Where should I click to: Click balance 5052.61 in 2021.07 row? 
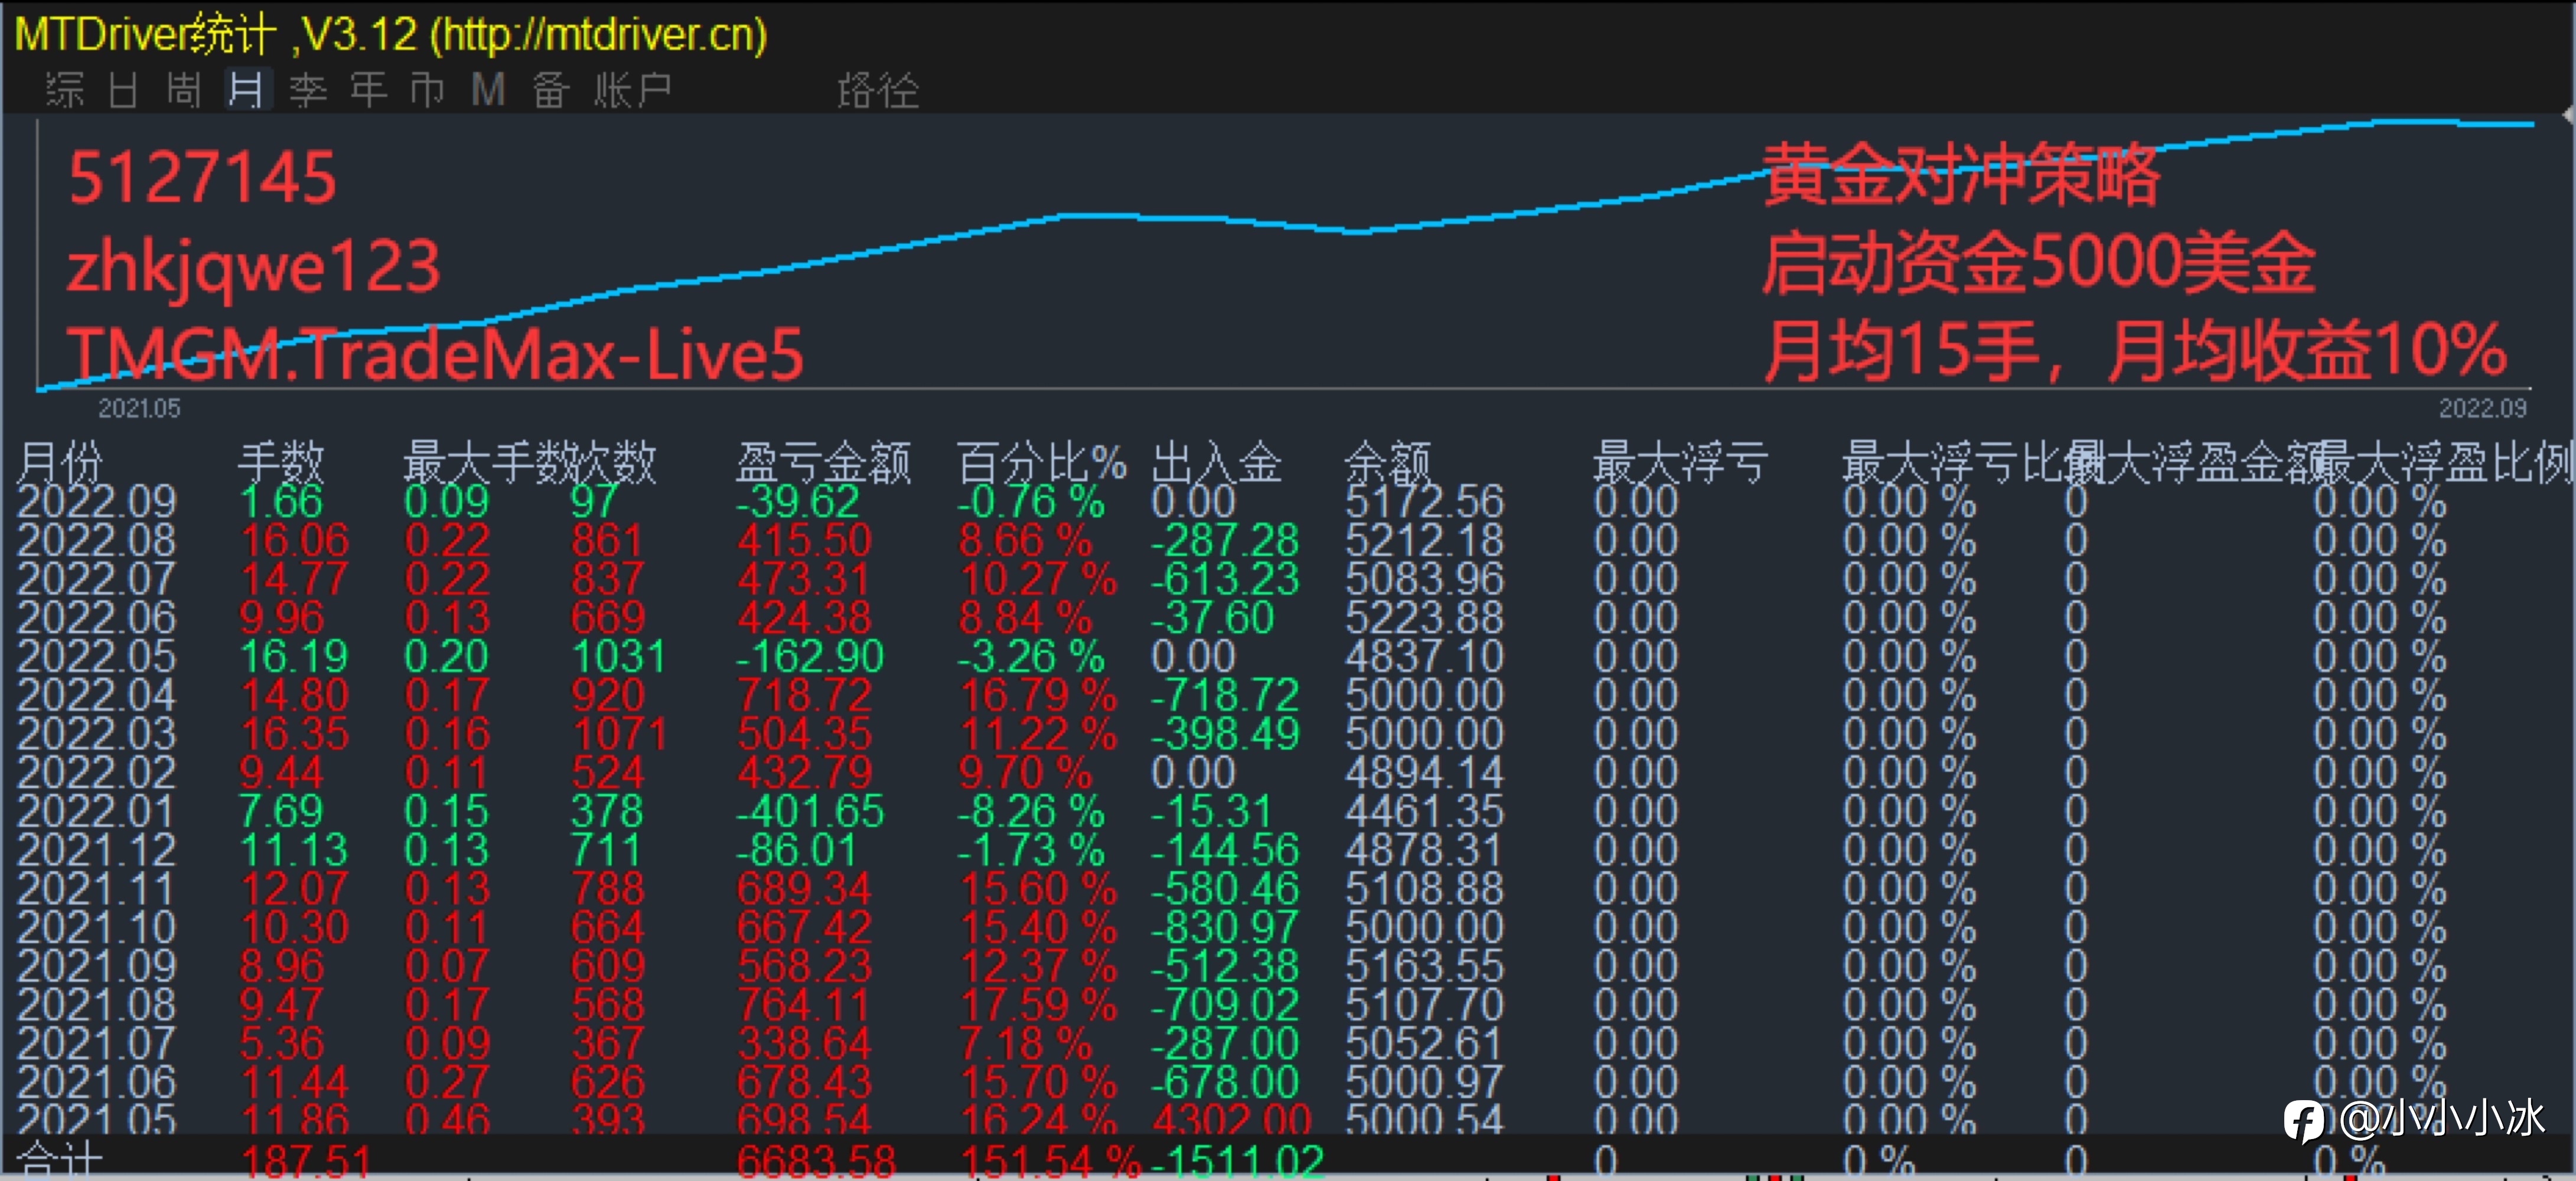coord(1424,1044)
